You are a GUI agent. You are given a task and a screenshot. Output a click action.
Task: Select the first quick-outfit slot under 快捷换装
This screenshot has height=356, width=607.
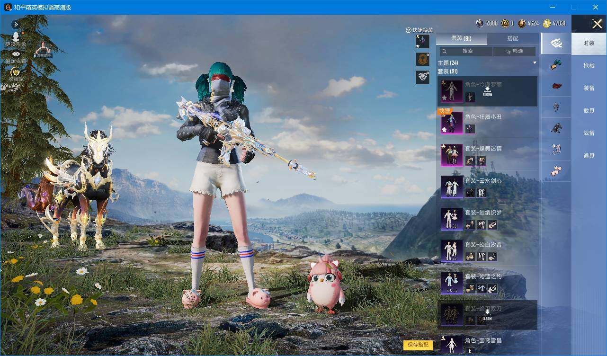[x=422, y=41]
